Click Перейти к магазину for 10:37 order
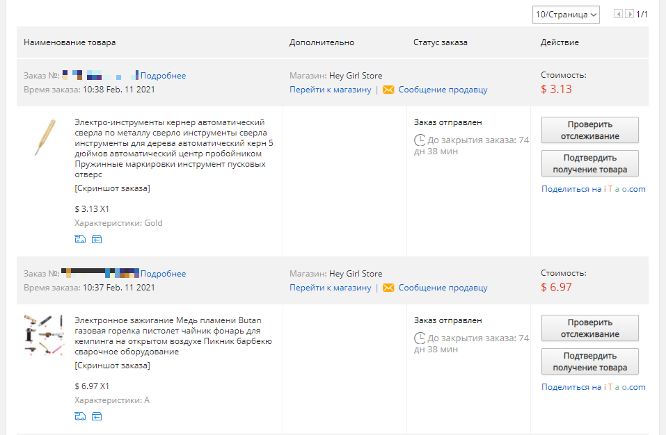The width and height of the screenshot is (666, 435). (331, 288)
